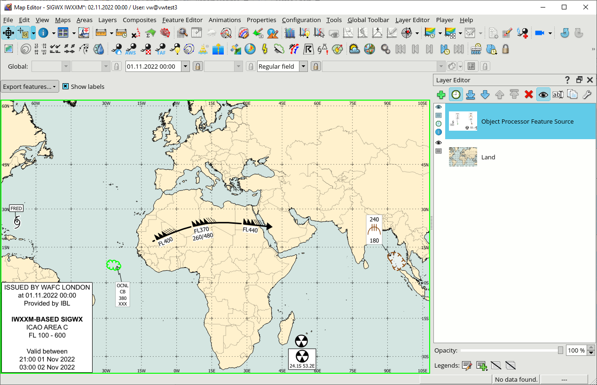Screen dimensions: 597x385
Task: Uncheck the Show labels checkbox
Action: [66, 86]
